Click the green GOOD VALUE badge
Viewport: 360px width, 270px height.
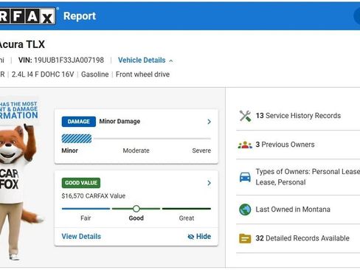click(81, 183)
